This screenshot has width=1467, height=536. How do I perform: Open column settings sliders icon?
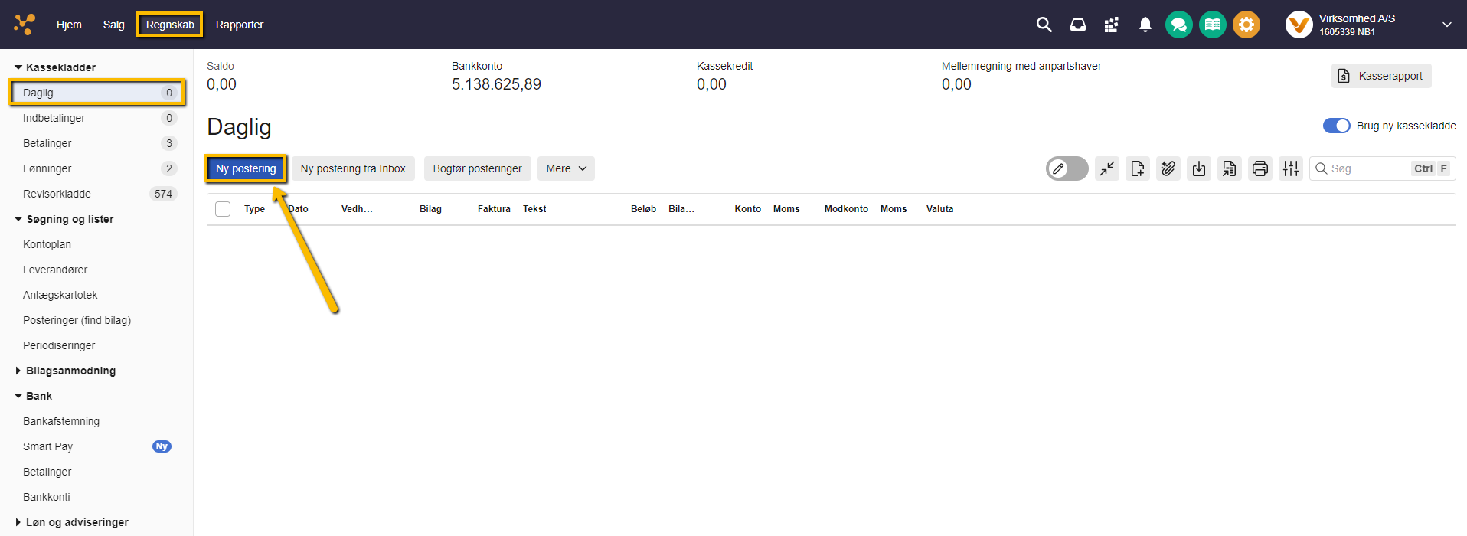click(1290, 168)
